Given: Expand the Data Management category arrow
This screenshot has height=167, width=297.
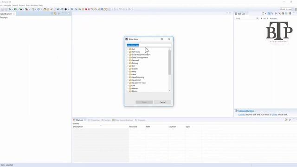Looking at the screenshot, I should [x=128, y=58].
